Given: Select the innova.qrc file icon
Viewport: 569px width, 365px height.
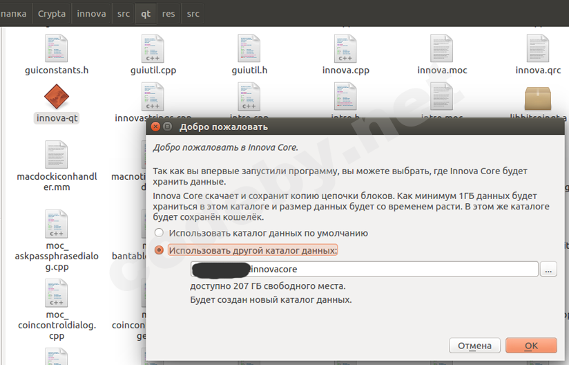Looking at the screenshot, I should click(538, 48).
